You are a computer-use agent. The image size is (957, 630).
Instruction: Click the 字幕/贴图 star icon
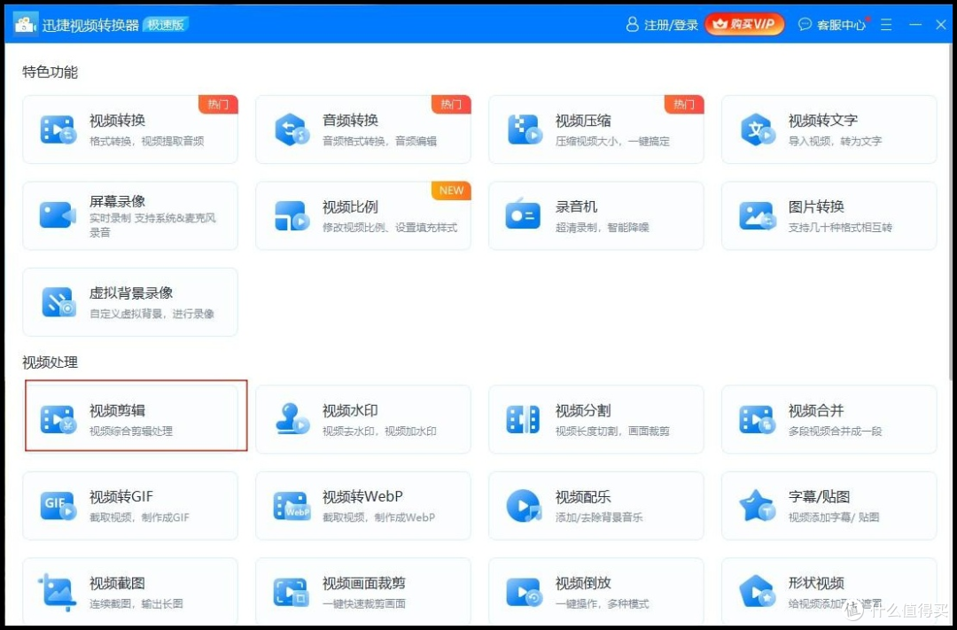pyautogui.click(x=758, y=505)
